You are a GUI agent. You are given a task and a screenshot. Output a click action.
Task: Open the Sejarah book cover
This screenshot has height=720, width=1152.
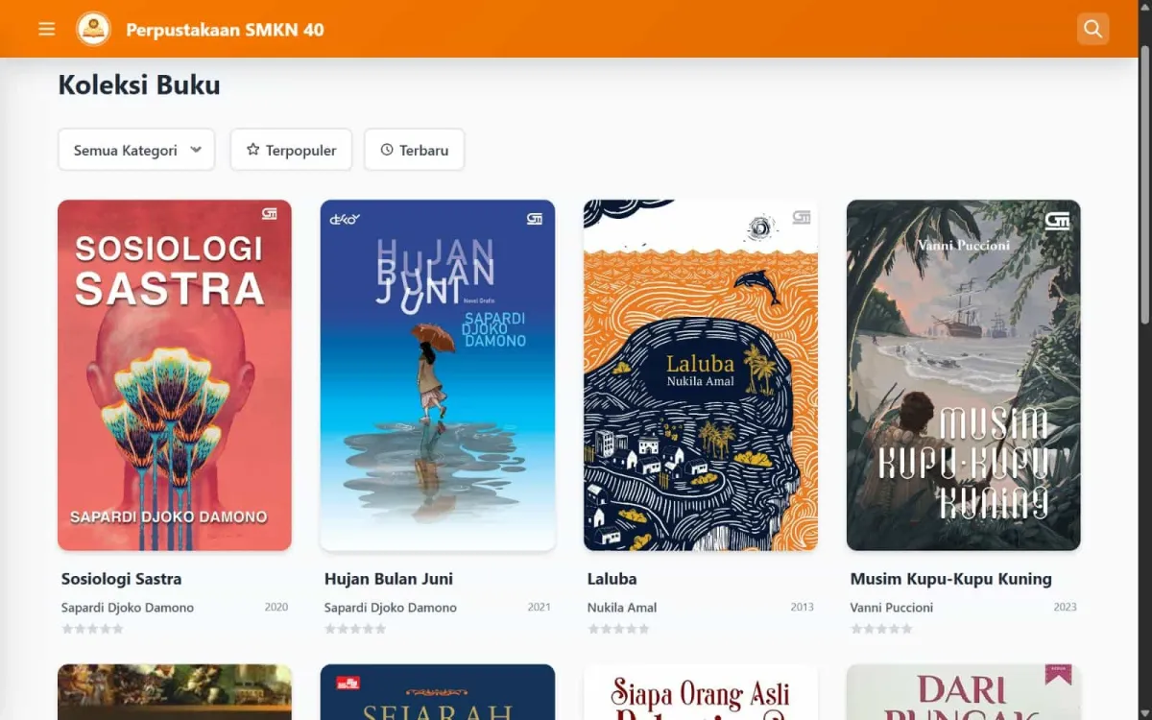438,692
